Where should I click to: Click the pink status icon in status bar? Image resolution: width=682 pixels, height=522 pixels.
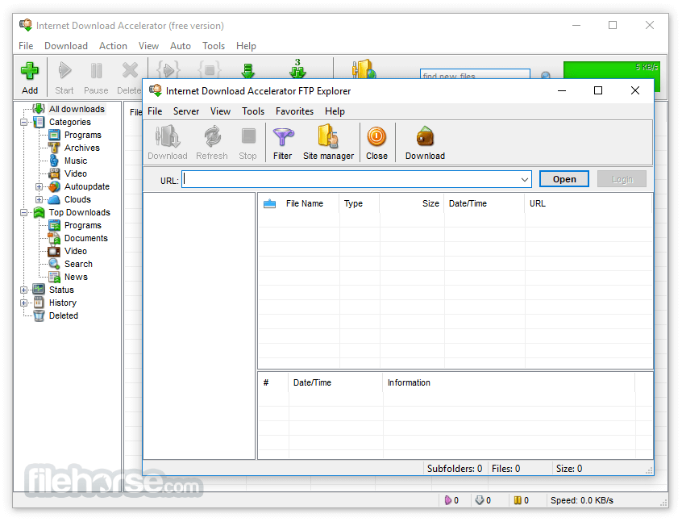click(x=447, y=501)
